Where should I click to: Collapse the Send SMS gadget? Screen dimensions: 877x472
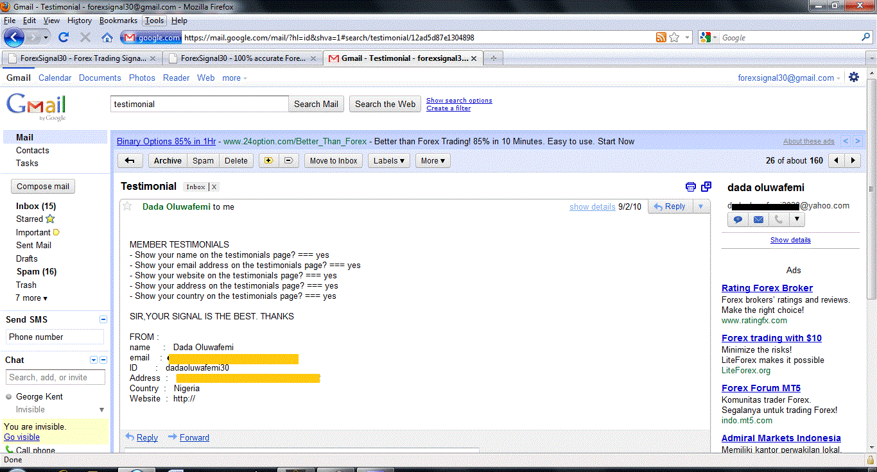coord(103,319)
